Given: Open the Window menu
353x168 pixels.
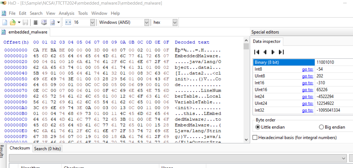Looking at the screenshot, I should [x=99, y=13].
